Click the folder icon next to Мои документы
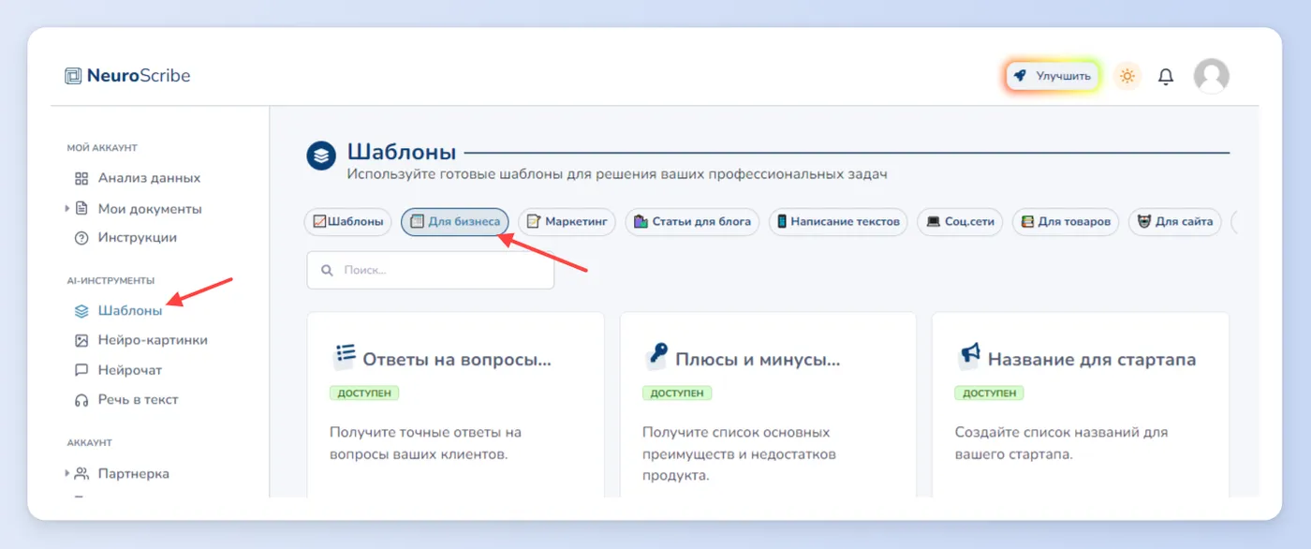This screenshot has width=1311, height=549. pyautogui.click(x=81, y=208)
